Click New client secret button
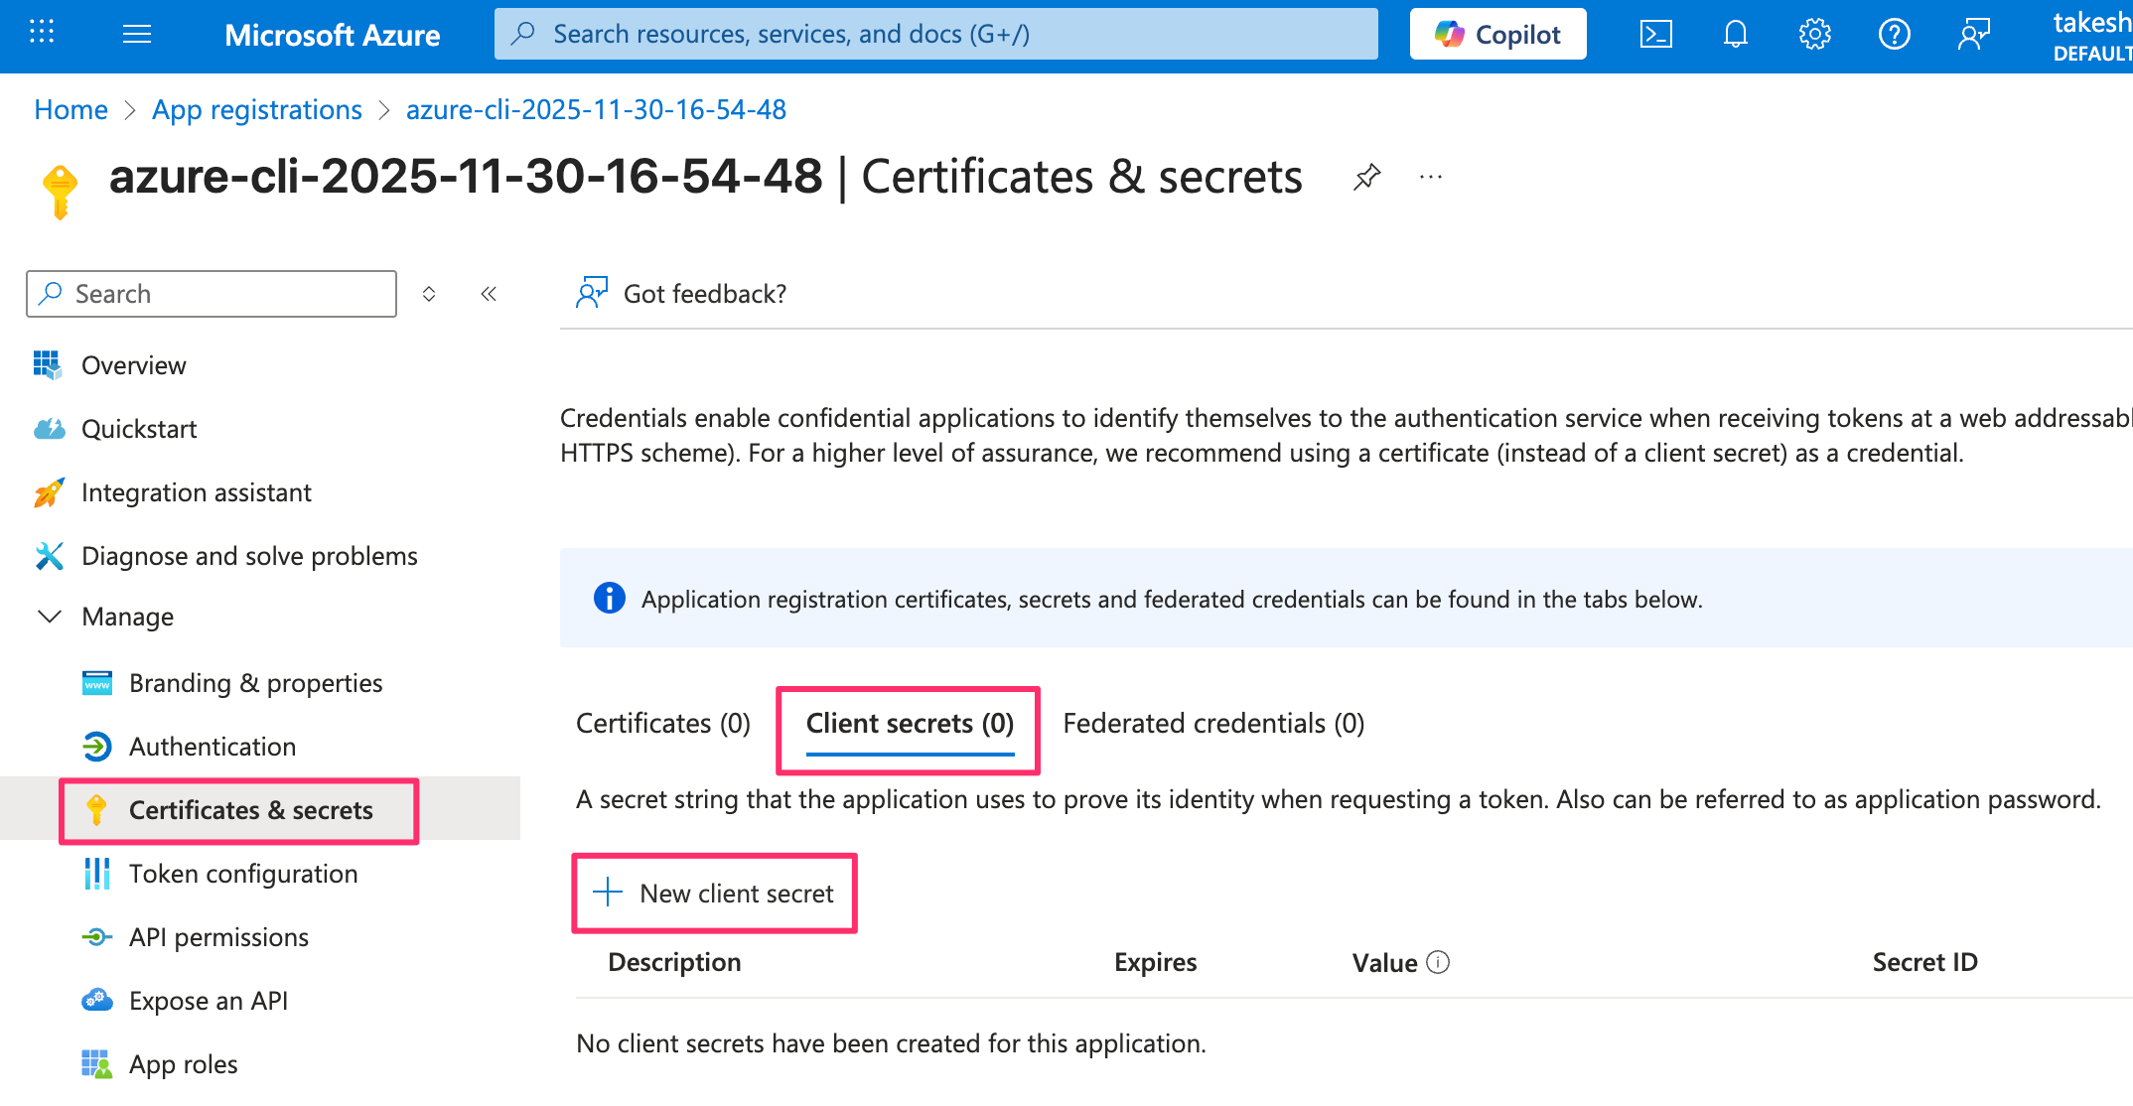Screen dimensions: 2133x1106 click(715, 894)
